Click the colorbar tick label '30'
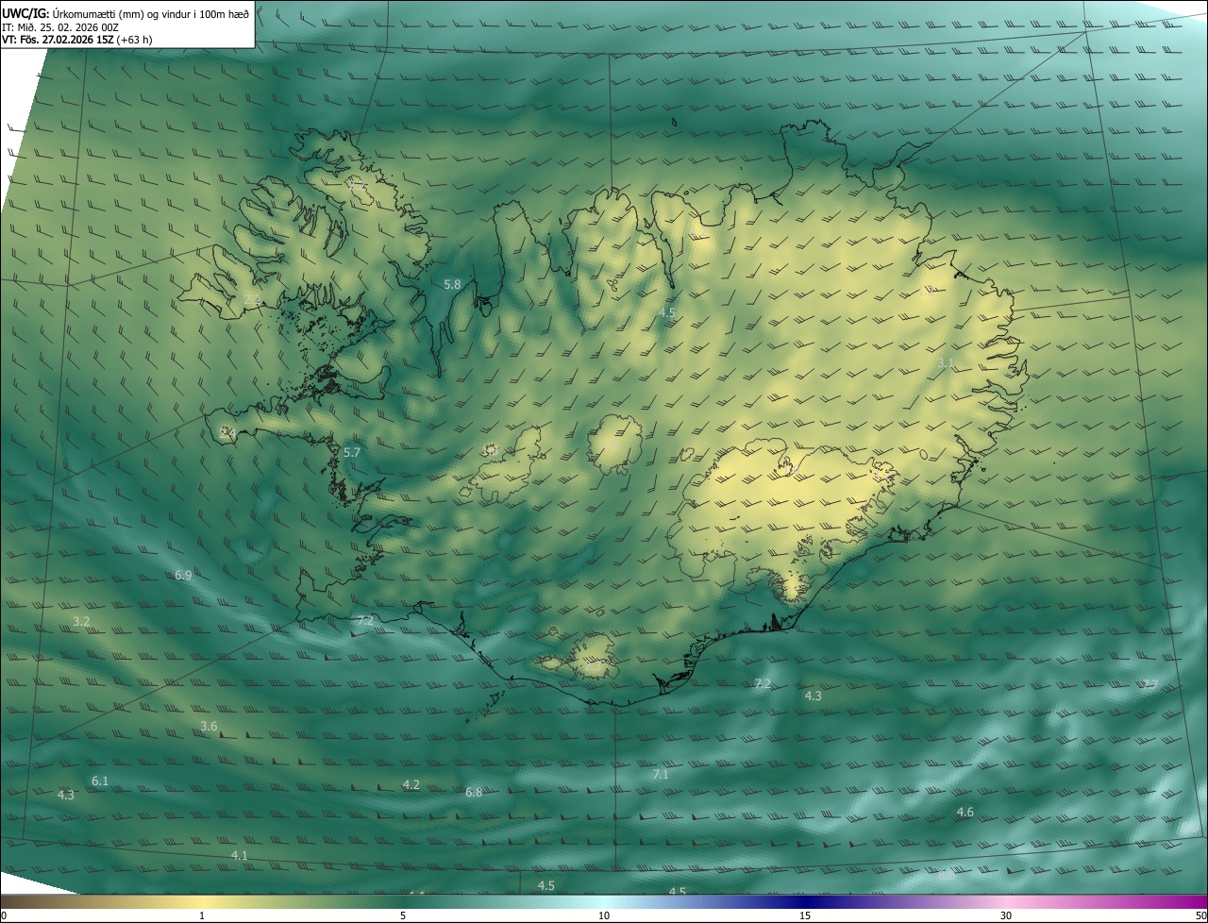Screen dimensions: 1208x923 click(1006, 915)
